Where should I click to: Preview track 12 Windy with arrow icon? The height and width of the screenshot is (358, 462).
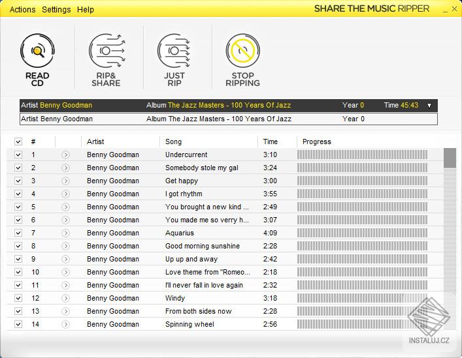click(65, 299)
